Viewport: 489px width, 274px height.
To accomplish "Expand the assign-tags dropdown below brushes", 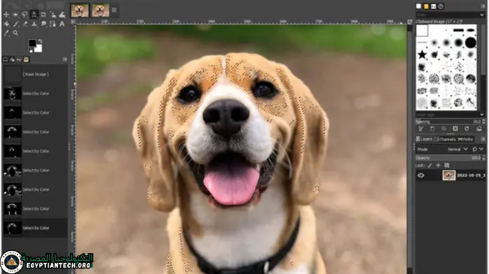I will (482, 115).
